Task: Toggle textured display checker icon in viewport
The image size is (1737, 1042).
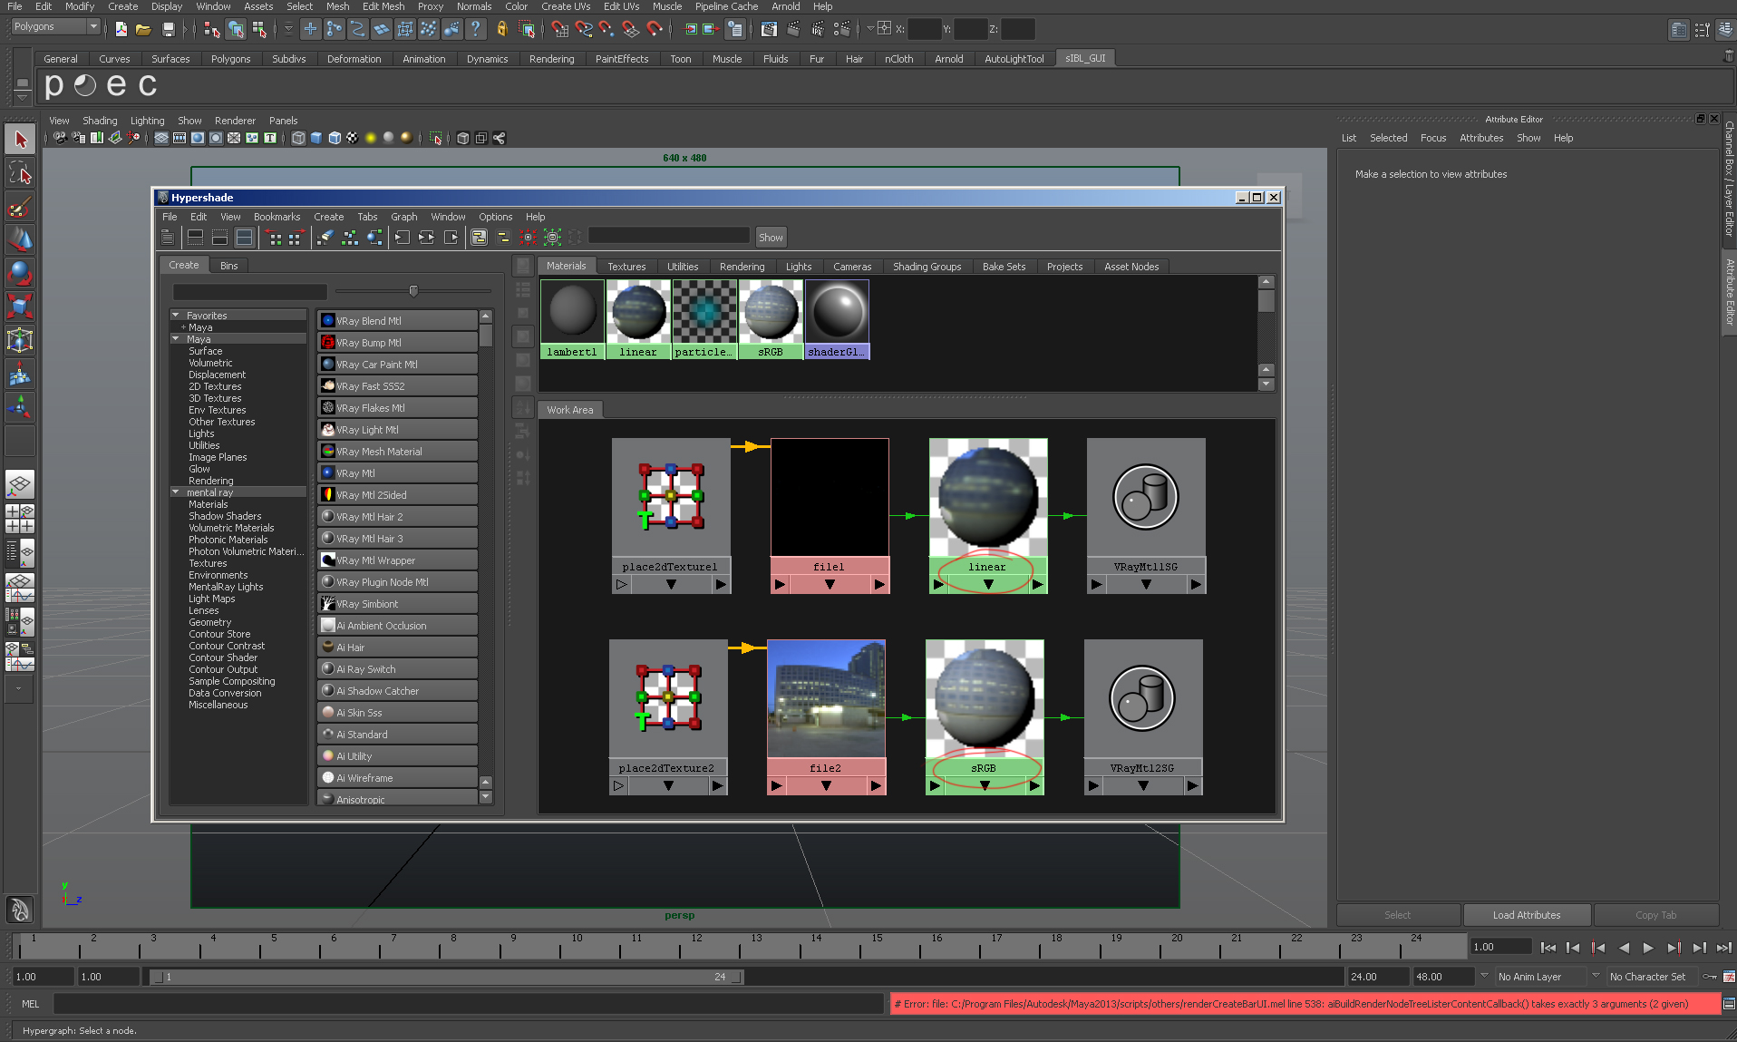Action: point(352,138)
